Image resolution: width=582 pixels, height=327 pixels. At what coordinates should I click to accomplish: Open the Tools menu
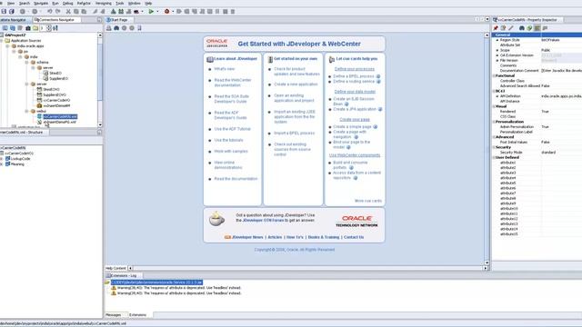click(120, 3)
